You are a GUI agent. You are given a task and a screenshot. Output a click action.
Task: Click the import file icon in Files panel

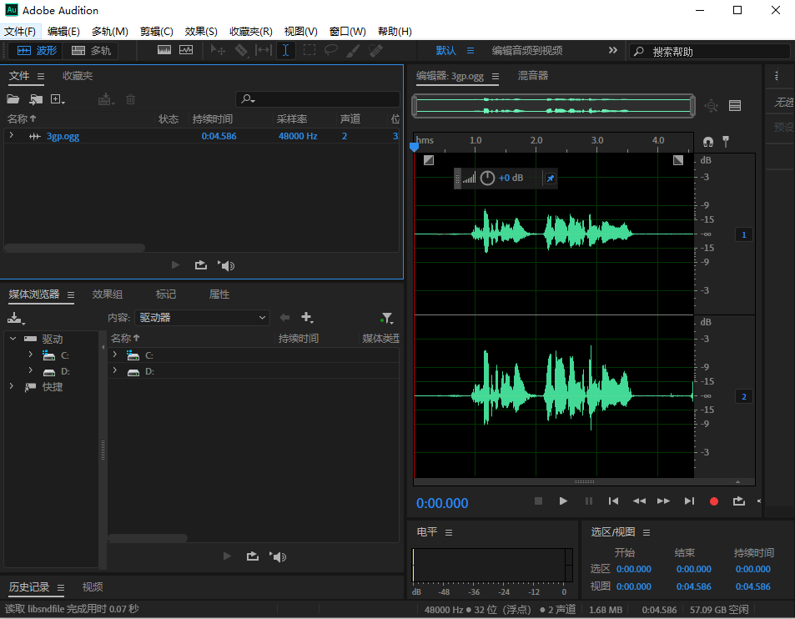point(36,99)
